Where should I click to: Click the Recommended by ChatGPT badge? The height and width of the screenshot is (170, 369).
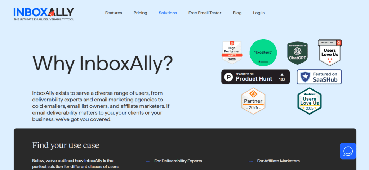pos(297,53)
